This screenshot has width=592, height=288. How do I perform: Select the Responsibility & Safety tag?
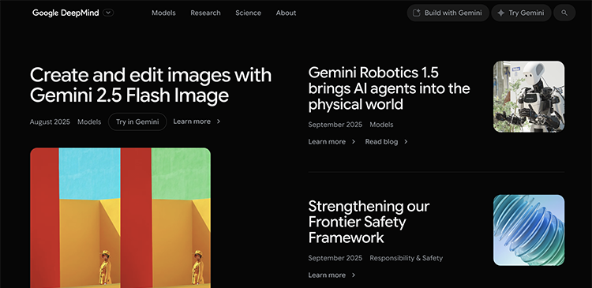coord(407,258)
